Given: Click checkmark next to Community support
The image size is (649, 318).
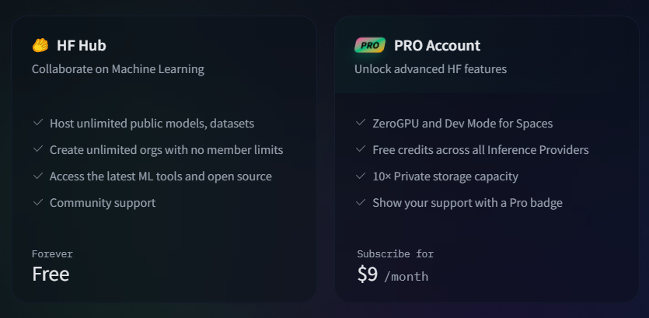Looking at the screenshot, I should 38,202.
